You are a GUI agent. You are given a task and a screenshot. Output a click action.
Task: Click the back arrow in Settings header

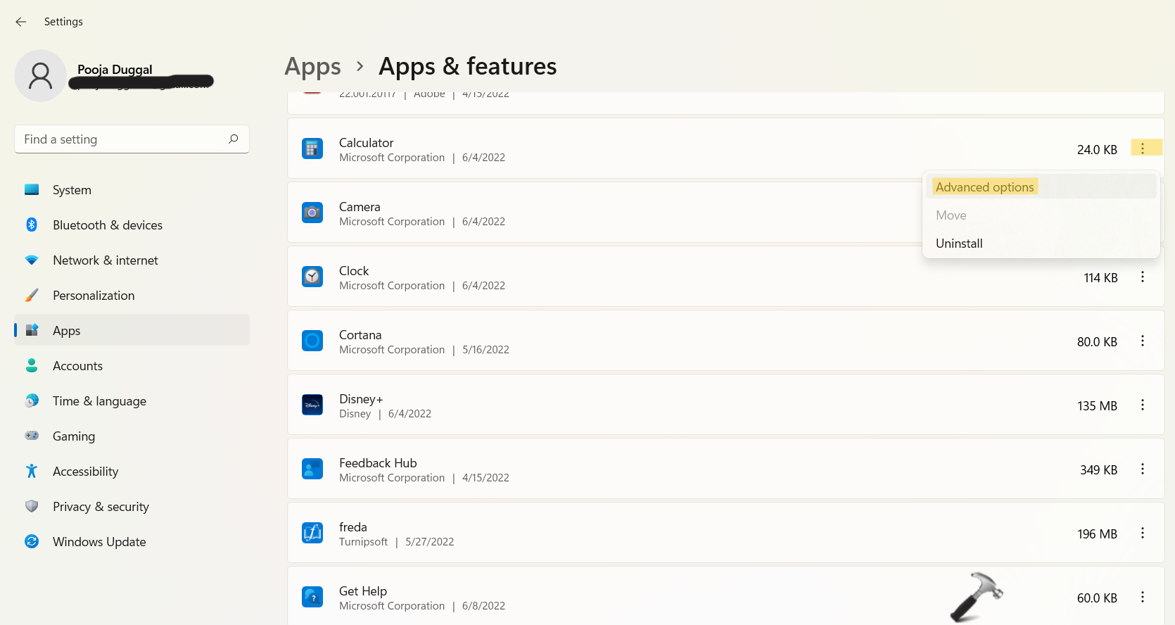click(x=21, y=22)
